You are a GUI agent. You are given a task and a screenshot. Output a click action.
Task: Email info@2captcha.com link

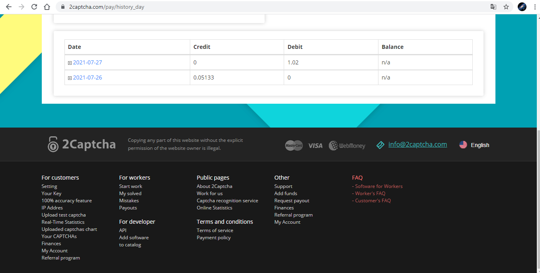pos(417,145)
